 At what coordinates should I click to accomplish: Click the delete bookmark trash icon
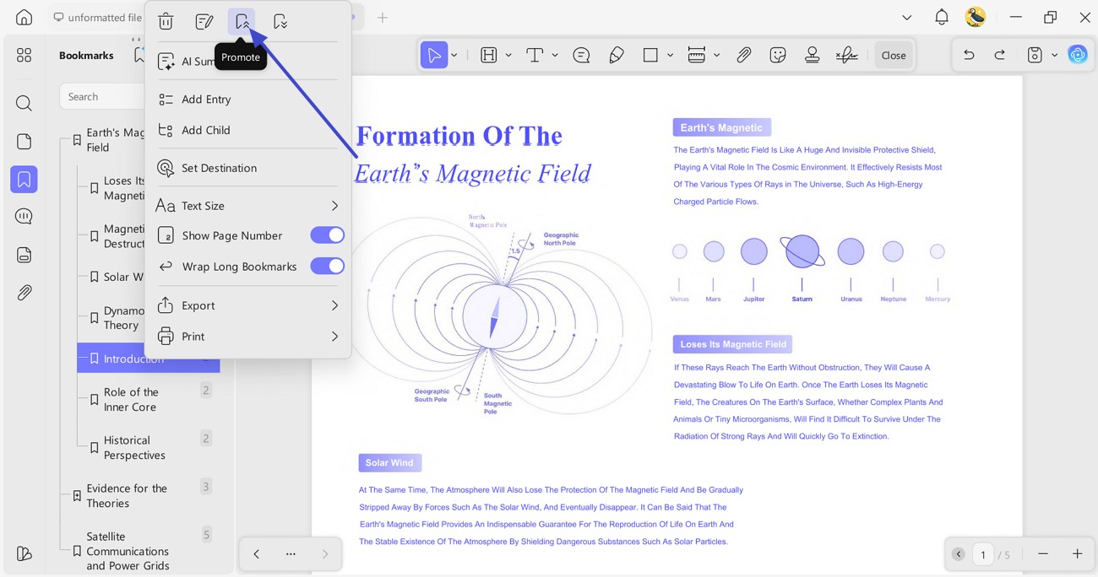(x=166, y=22)
